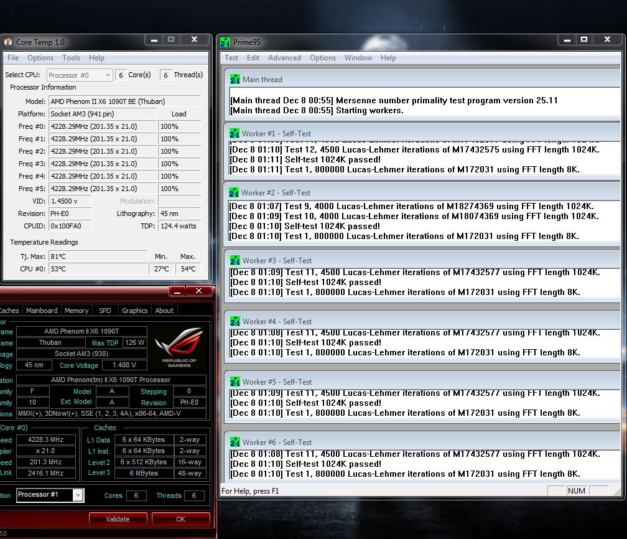
Task: Open the Select CPU Processor #0 dropdown
Action: pyautogui.click(x=80, y=75)
